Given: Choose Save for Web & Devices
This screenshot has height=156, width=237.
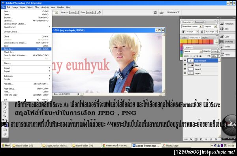Looking at the screenshot, I should coord(26,55).
